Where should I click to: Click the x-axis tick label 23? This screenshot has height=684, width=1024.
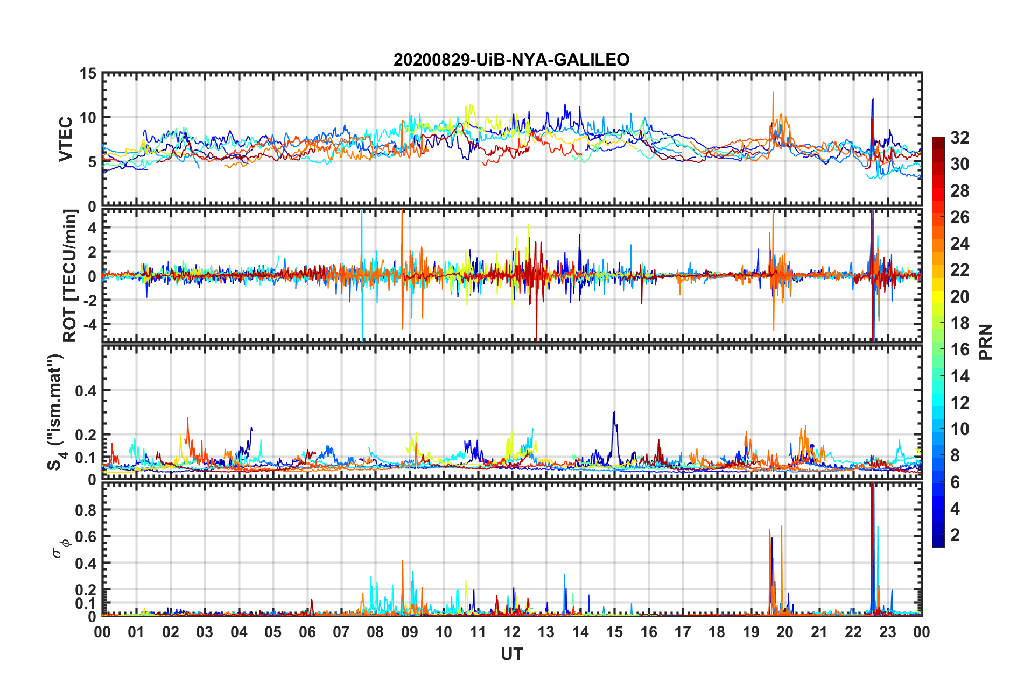(887, 632)
